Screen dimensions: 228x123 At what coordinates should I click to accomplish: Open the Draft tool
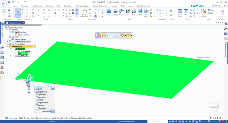pyautogui.click(x=140, y=12)
